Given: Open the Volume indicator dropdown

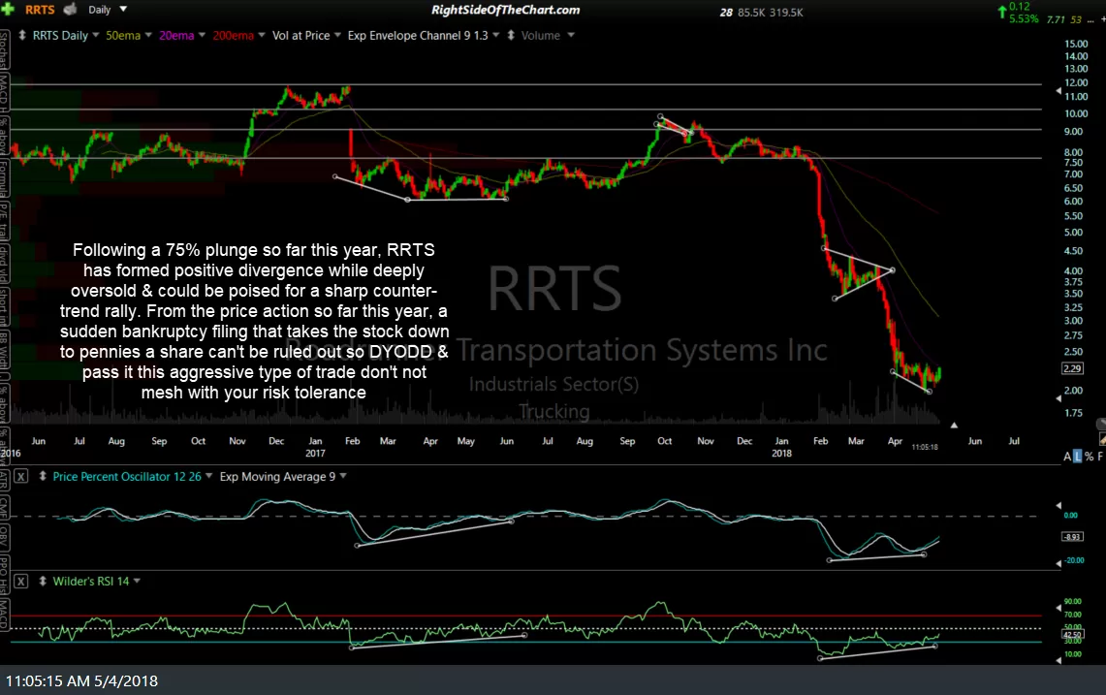Looking at the screenshot, I should point(571,35).
